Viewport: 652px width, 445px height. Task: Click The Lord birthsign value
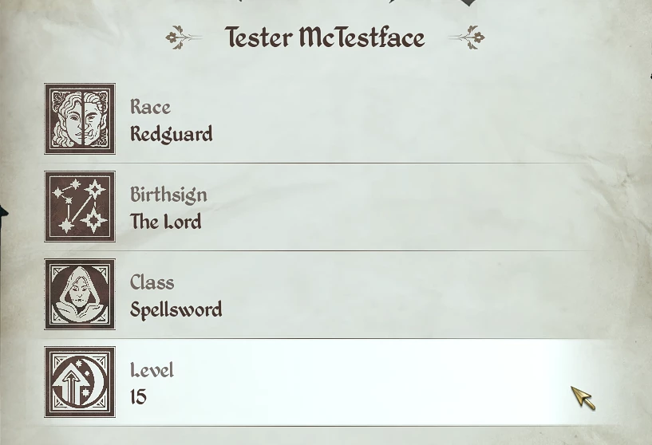tap(165, 222)
